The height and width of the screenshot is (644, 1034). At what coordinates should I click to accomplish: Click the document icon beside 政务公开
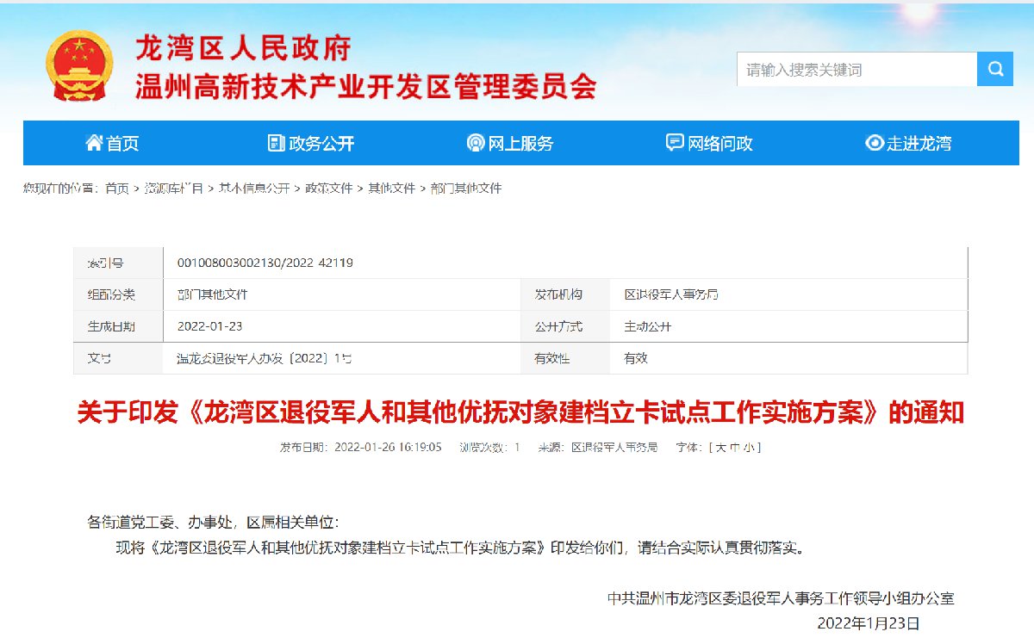pyautogui.click(x=276, y=143)
